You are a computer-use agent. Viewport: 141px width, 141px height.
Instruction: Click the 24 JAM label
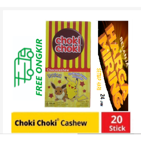click(103, 100)
